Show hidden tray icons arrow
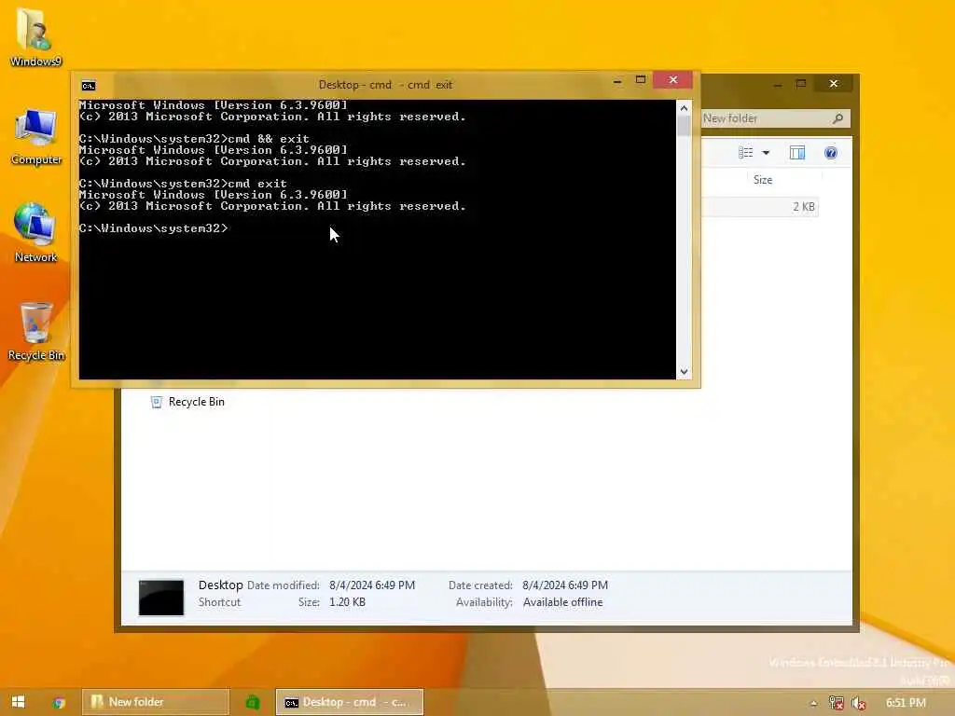Viewport: 955px width, 716px height. click(813, 703)
